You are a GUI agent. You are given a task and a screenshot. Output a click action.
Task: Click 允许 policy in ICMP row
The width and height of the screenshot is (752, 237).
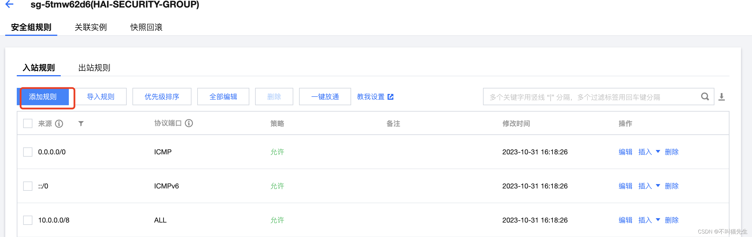click(277, 152)
